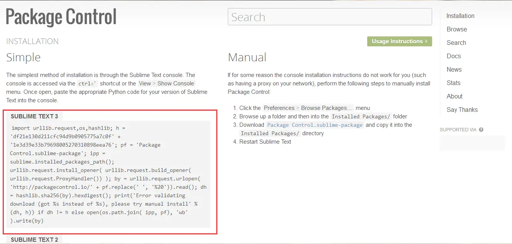Click the 'View > Show Console' text
512x244 pixels.
(167, 83)
